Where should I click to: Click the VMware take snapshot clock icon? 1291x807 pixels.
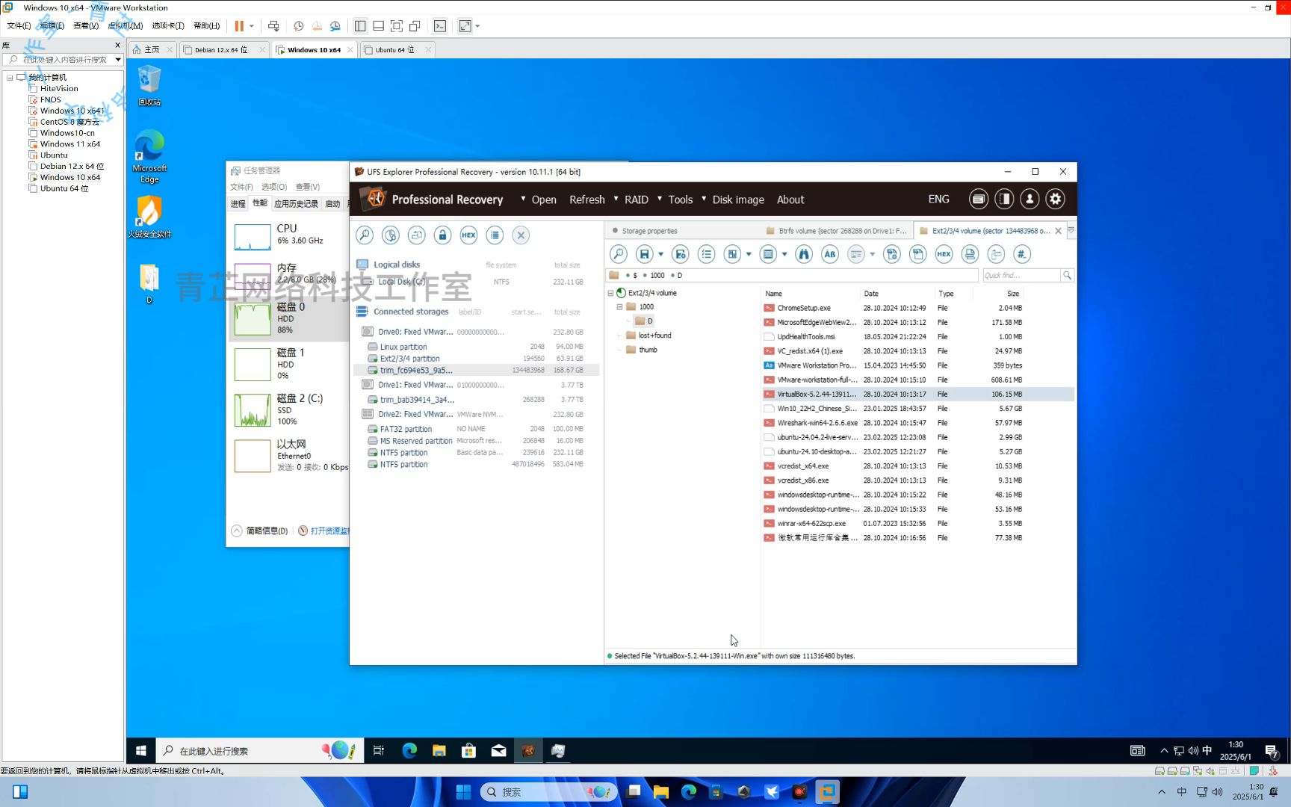[x=298, y=26]
